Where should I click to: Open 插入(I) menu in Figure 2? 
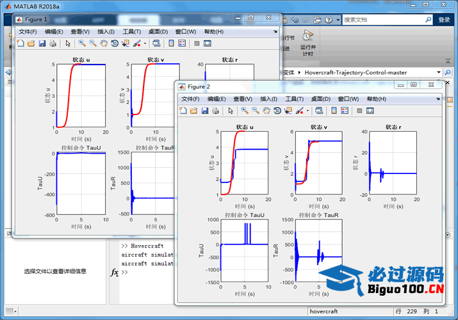(x=269, y=99)
